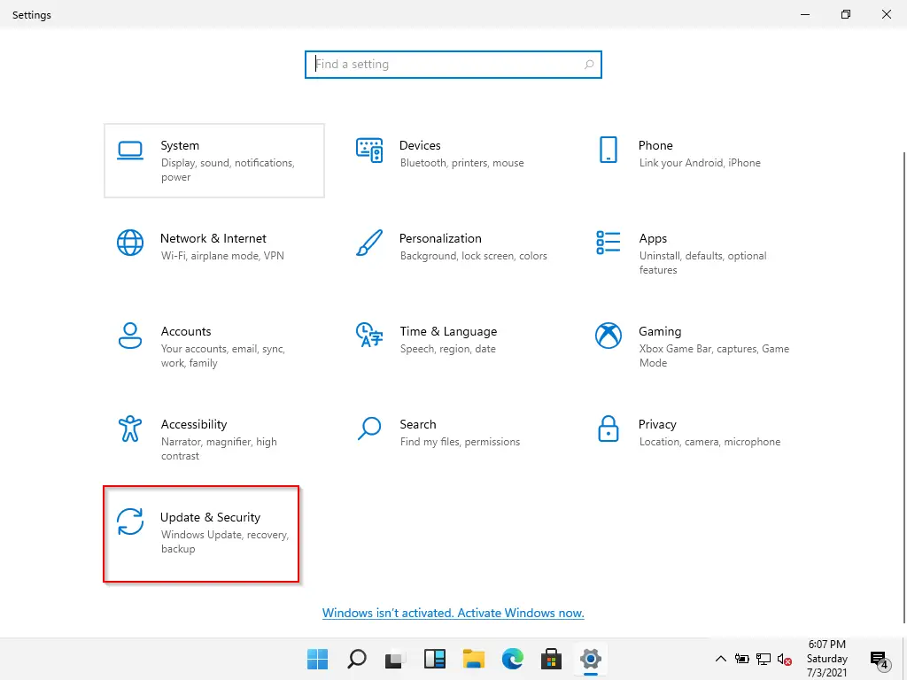Image resolution: width=907 pixels, height=680 pixels.
Task: Click the Personalization title
Action: pos(440,238)
